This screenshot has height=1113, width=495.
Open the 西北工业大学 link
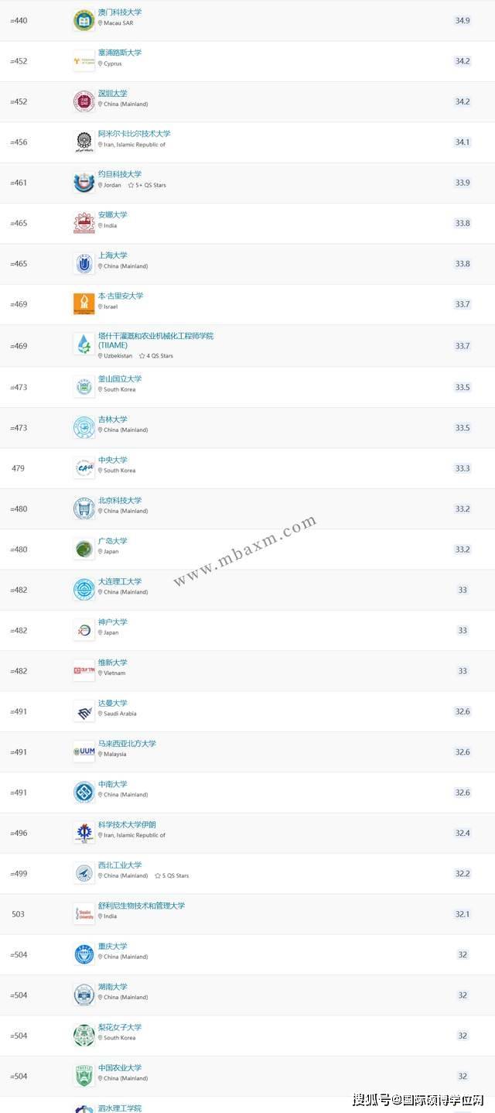pyautogui.click(x=120, y=865)
